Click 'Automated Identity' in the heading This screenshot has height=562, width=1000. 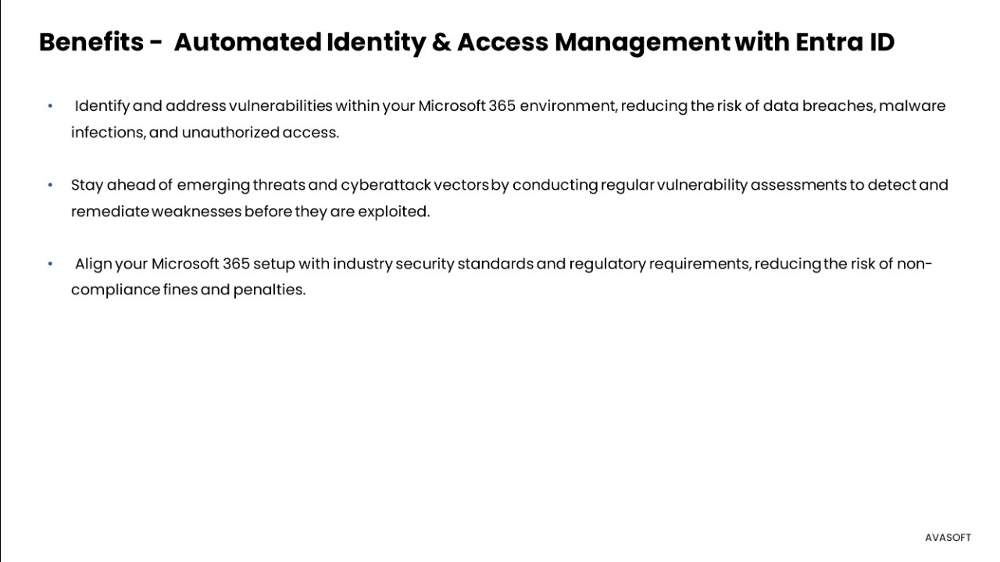pos(299,41)
